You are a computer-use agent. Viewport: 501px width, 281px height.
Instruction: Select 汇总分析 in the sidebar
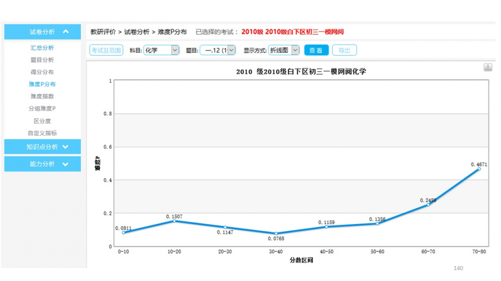tap(42, 48)
